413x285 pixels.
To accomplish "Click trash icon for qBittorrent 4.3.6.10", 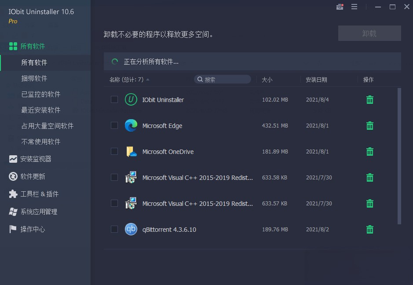I will click(370, 230).
